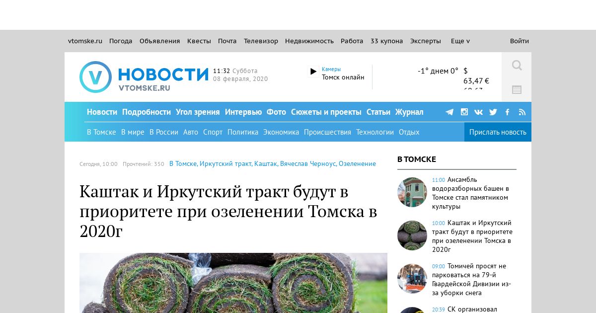596x313 pixels.
Task: Open the Instagram social icon
Action: pyautogui.click(x=464, y=112)
